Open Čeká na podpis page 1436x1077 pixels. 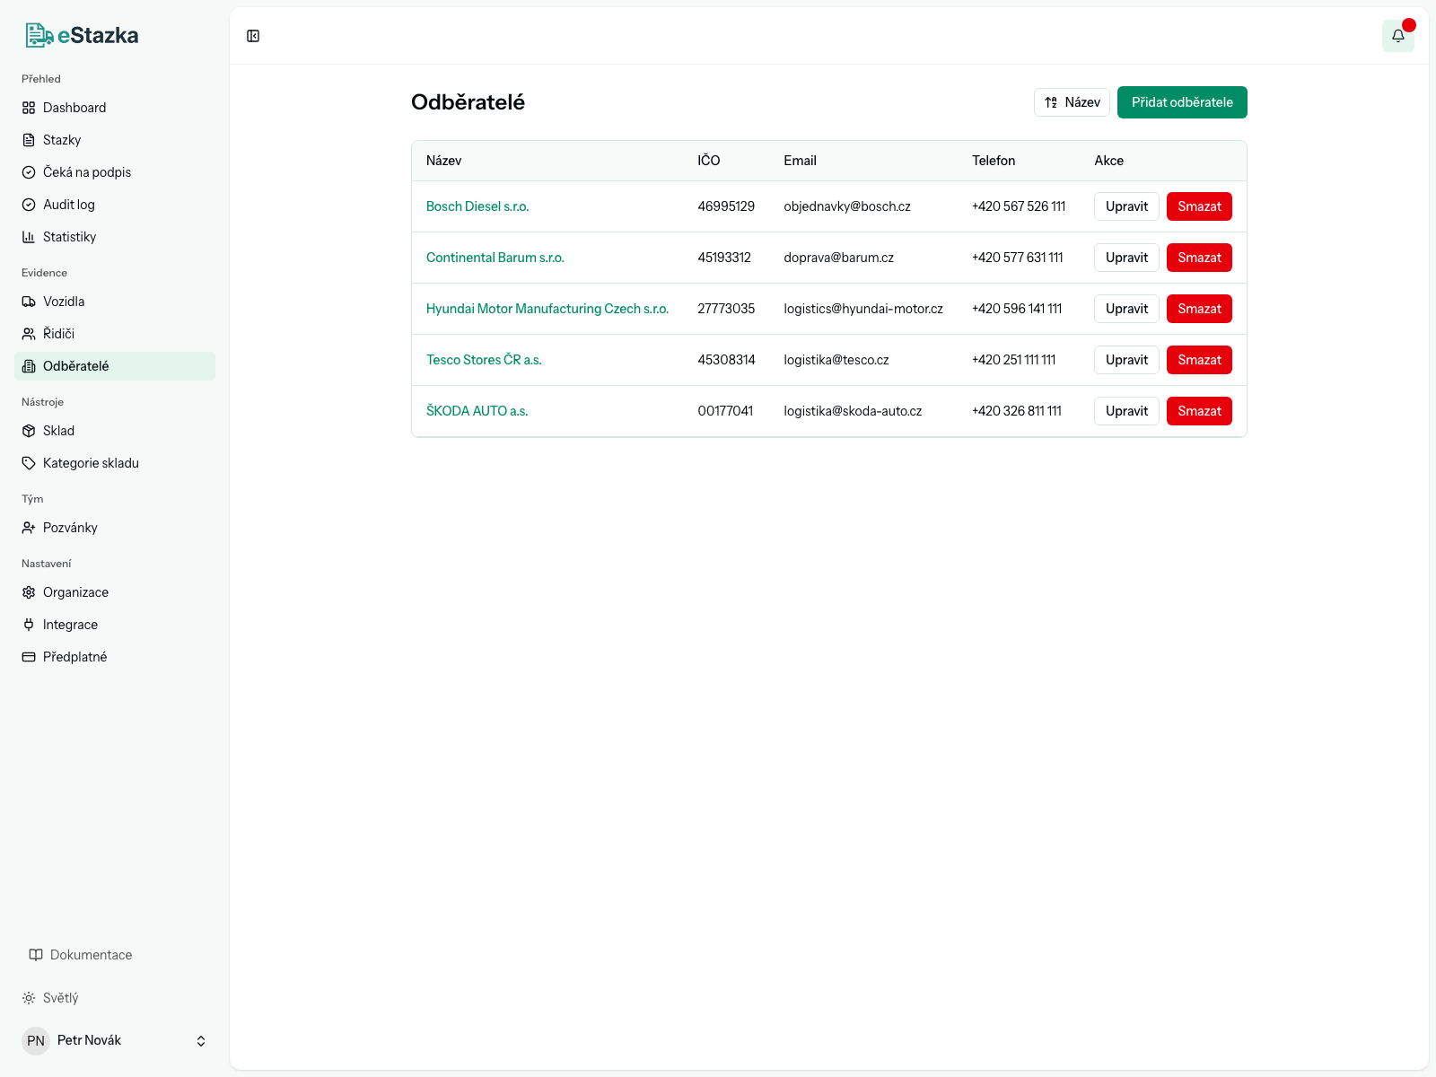[x=115, y=172]
